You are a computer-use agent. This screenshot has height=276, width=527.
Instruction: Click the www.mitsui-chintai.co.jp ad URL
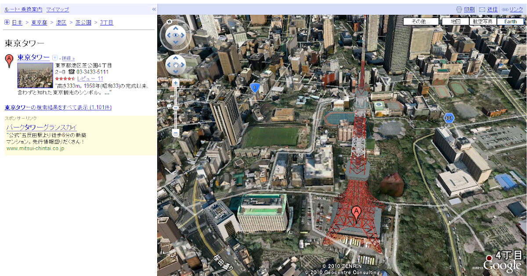pos(35,149)
